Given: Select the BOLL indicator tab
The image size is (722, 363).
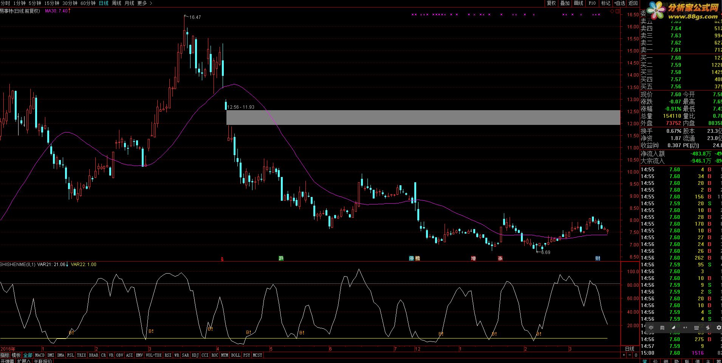Looking at the screenshot, I should (x=236, y=355).
